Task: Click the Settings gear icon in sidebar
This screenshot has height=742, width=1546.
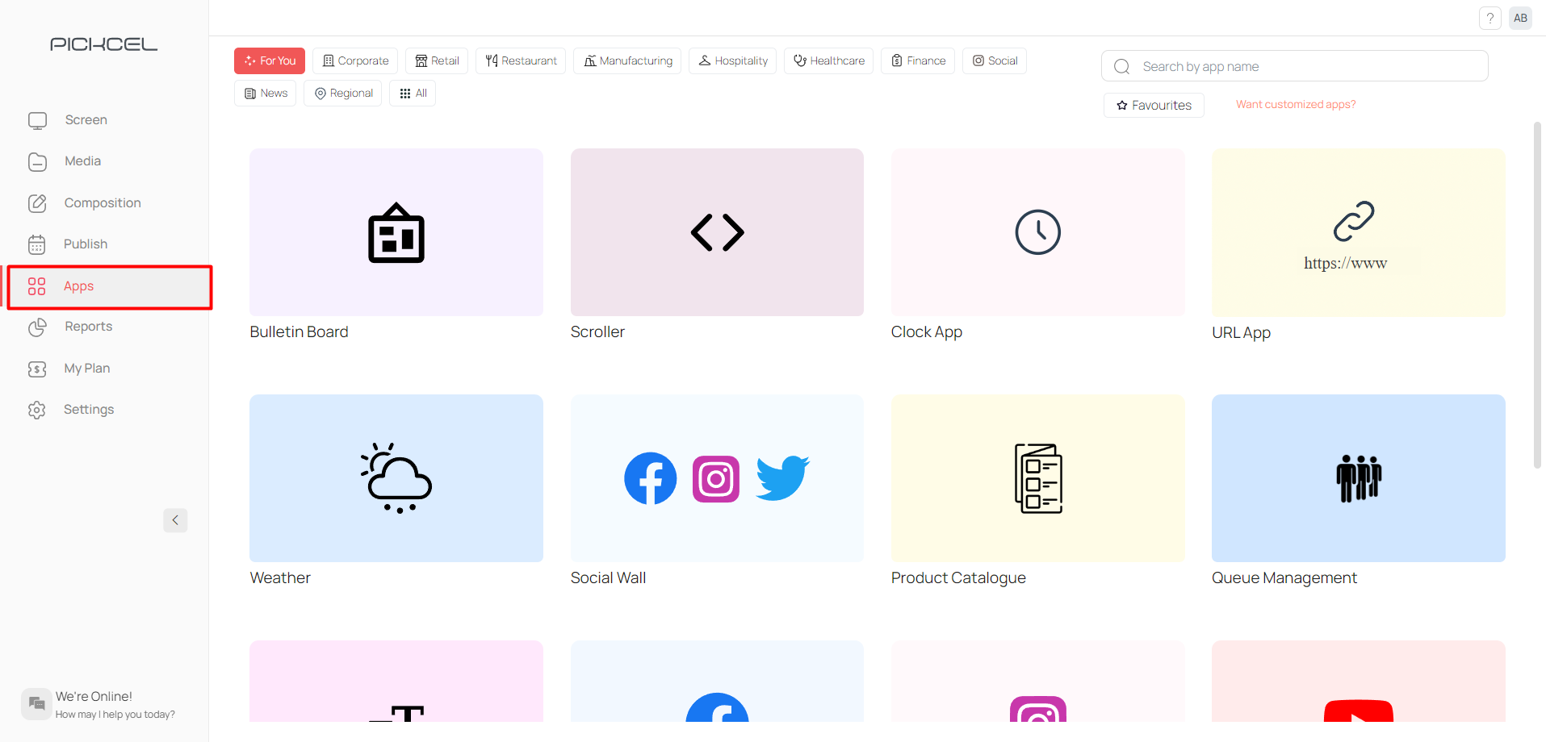Action: [37, 410]
